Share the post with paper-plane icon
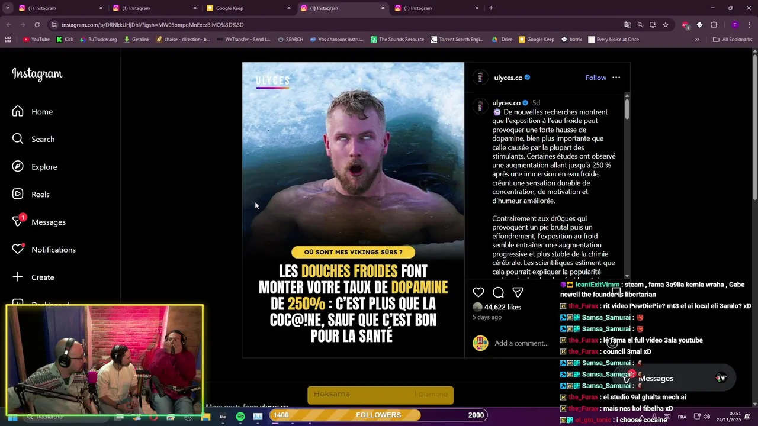758x426 pixels. click(x=518, y=292)
